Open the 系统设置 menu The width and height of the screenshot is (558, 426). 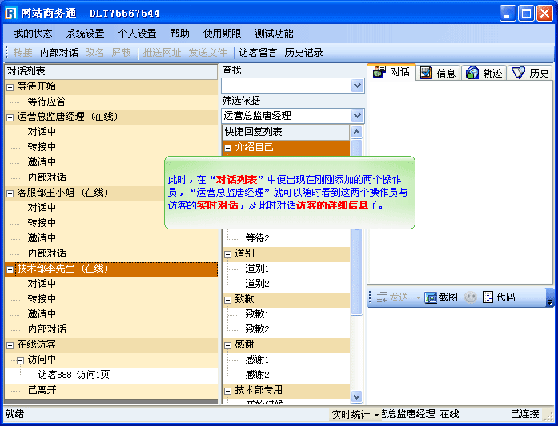85,34
